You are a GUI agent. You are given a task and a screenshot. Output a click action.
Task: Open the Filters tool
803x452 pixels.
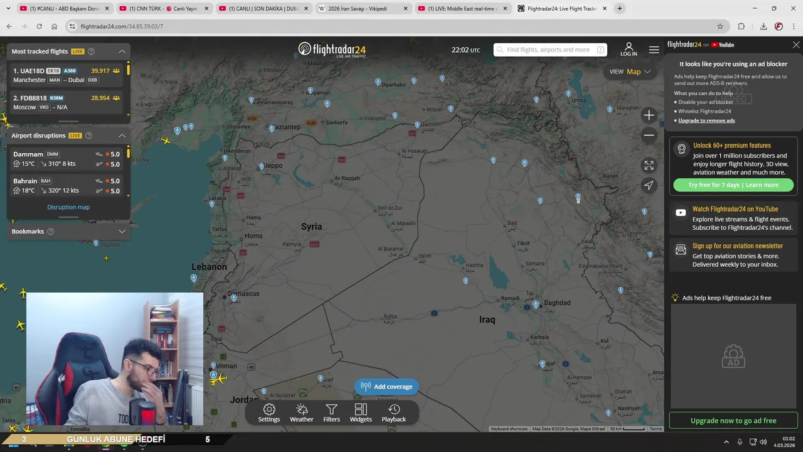[331, 413]
